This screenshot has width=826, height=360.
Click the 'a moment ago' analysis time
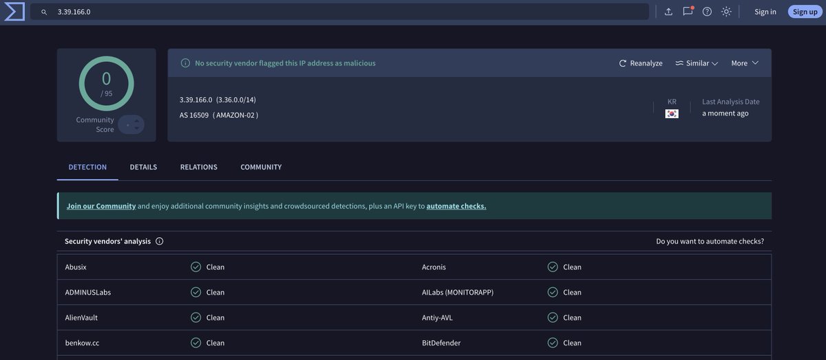(726, 113)
